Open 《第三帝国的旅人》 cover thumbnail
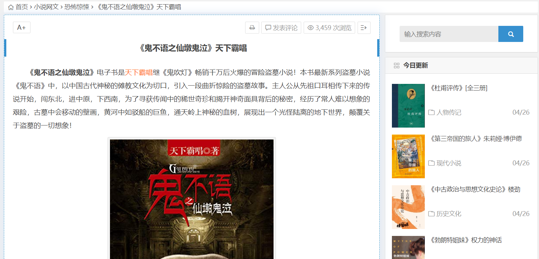 (x=408, y=156)
